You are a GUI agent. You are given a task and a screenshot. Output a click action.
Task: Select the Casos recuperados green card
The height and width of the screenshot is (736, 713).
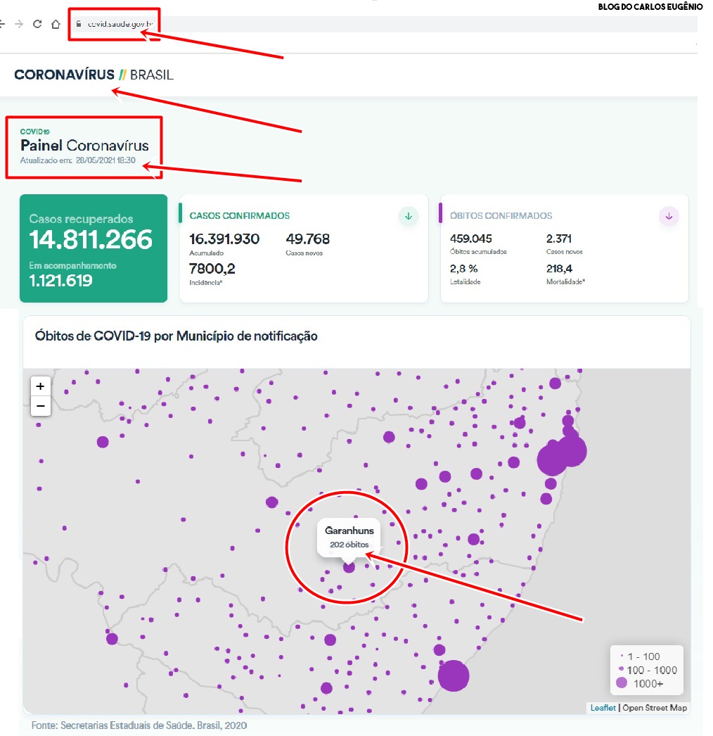point(94,248)
